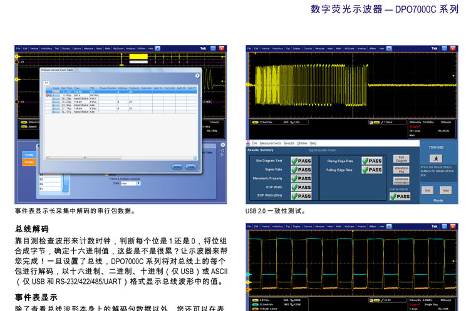
Task: Click the event table horizontal scrollbar thumb
Action: [85, 158]
